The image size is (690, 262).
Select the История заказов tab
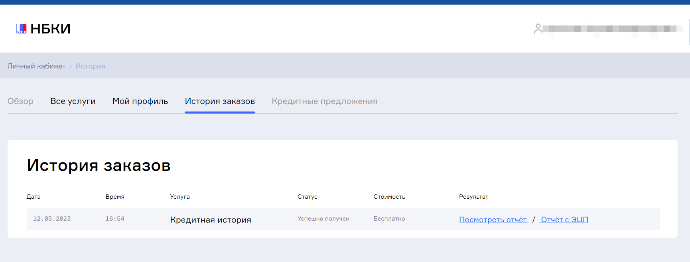point(220,101)
